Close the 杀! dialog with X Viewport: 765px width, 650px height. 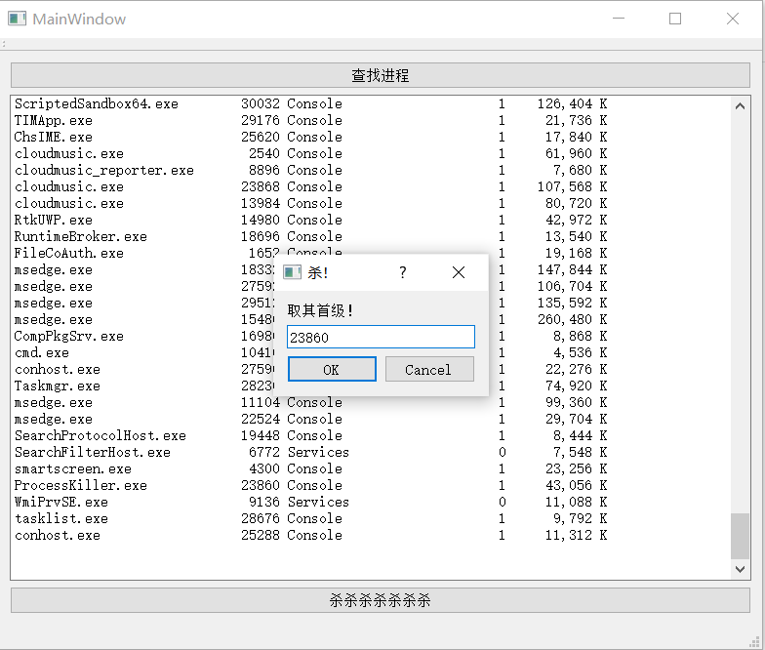[x=459, y=272]
